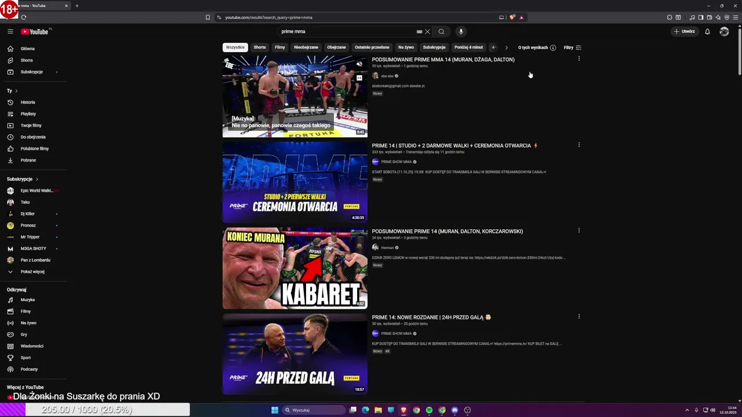Click the Utwórz create button
The height and width of the screenshot is (417, 742).
[x=685, y=32]
